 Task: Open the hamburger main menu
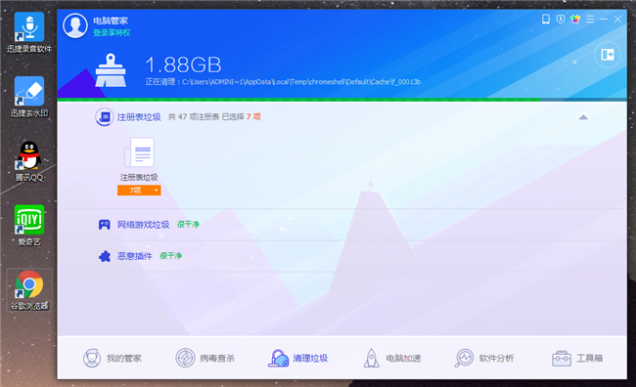[590, 19]
